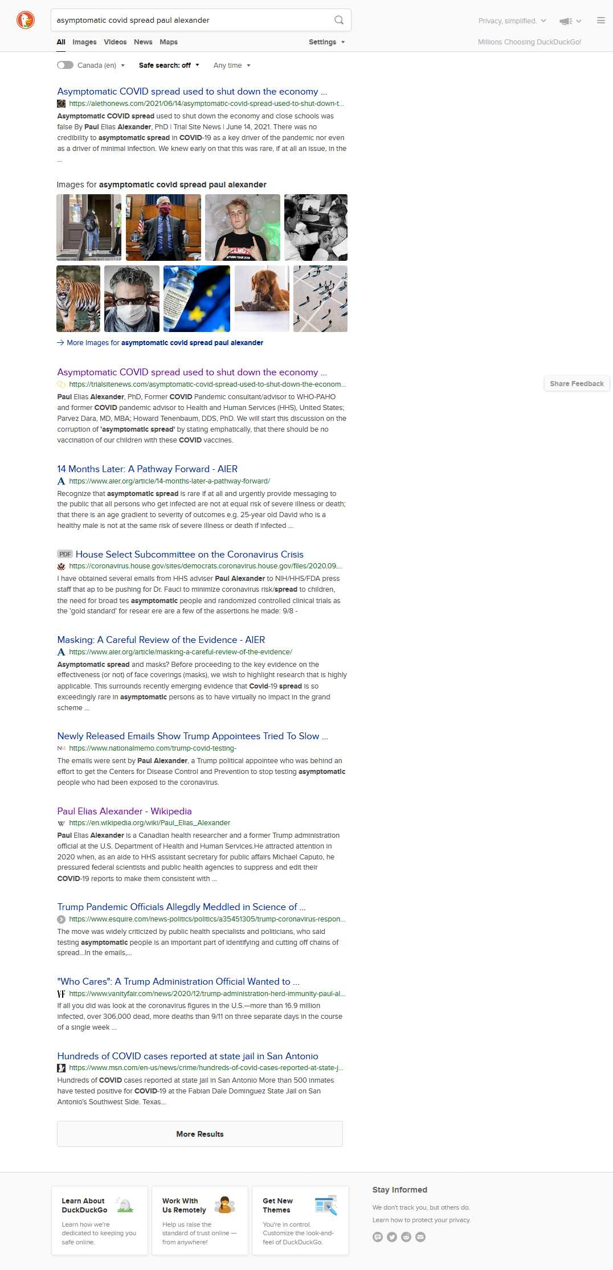This screenshot has height=1270, width=613.
Task: Open the Get New Themes card
Action: [300, 1220]
